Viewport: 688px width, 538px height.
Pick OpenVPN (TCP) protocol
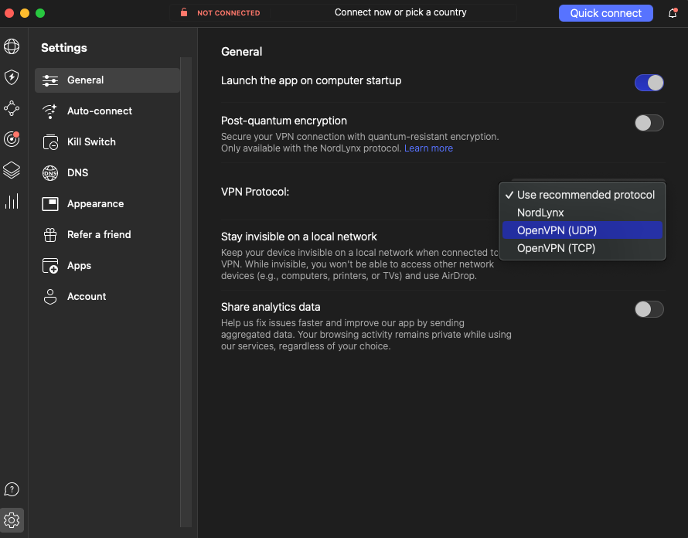click(582, 248)
